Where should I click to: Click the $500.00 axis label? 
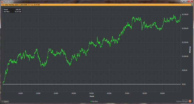[x=185, y=70]
